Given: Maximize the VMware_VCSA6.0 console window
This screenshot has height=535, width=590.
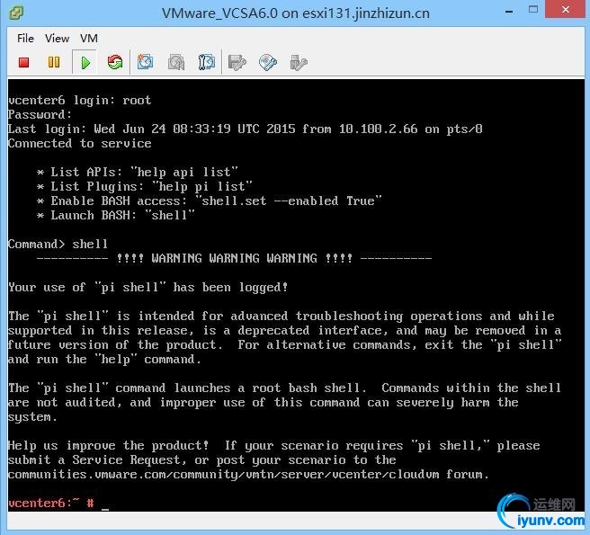Looking at the screenshot, I should coord(533,10).
